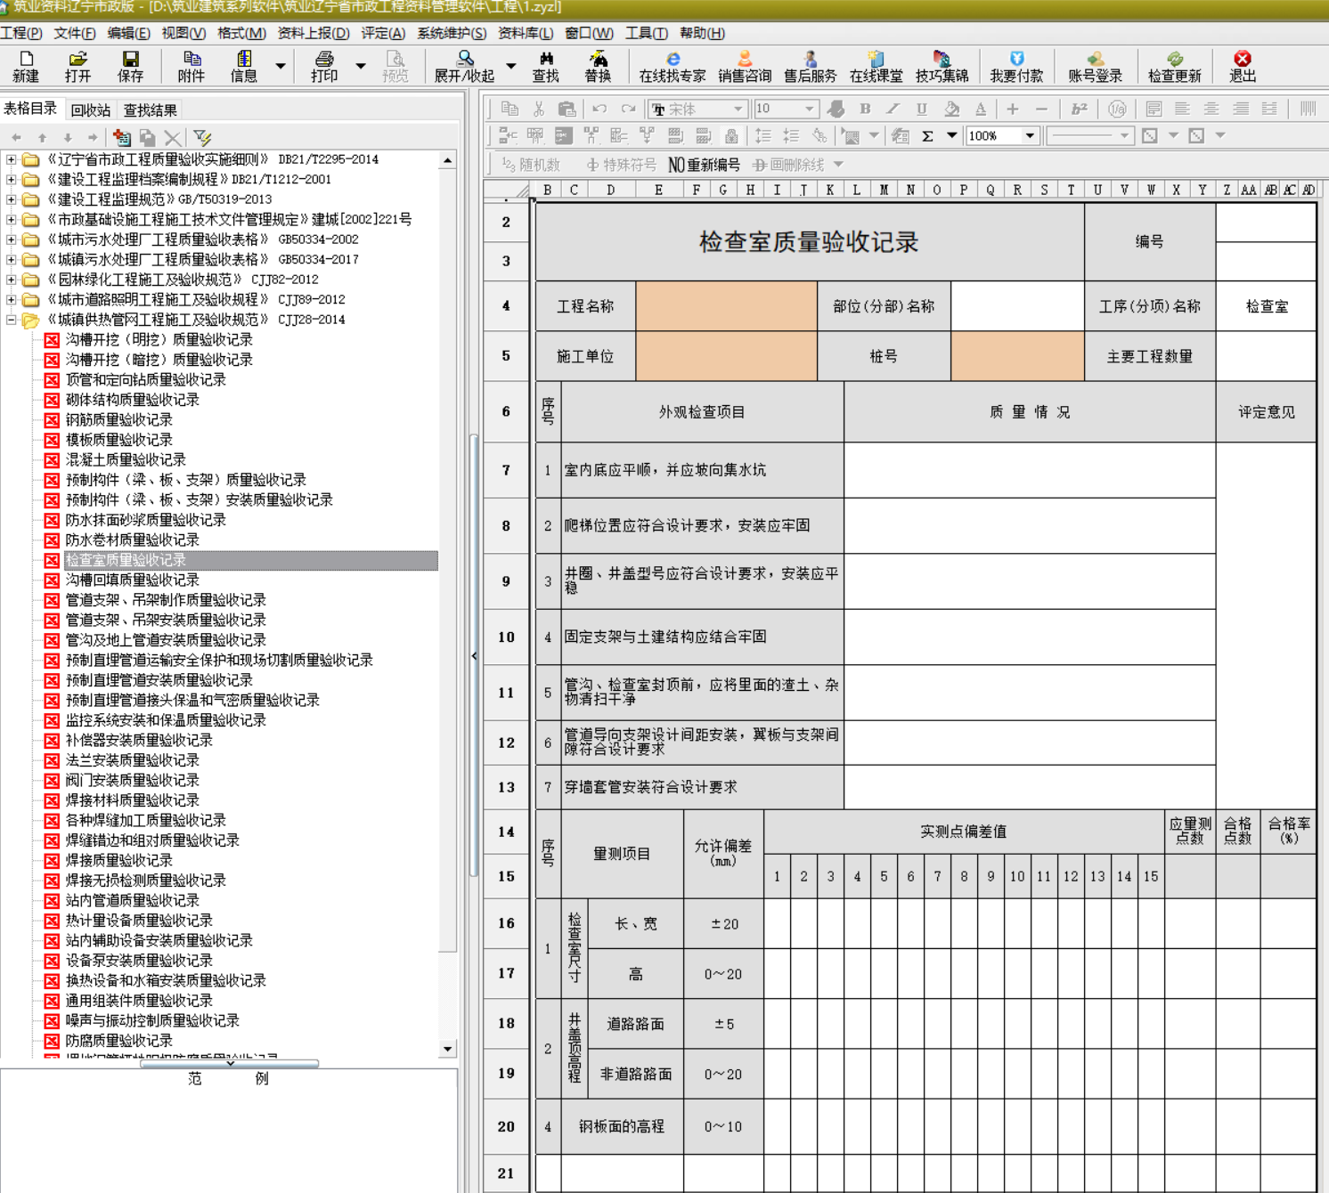Open the 帮助(H) menu
Viewport: 1329px width, 1193px height.
click(x=703, y=33)
